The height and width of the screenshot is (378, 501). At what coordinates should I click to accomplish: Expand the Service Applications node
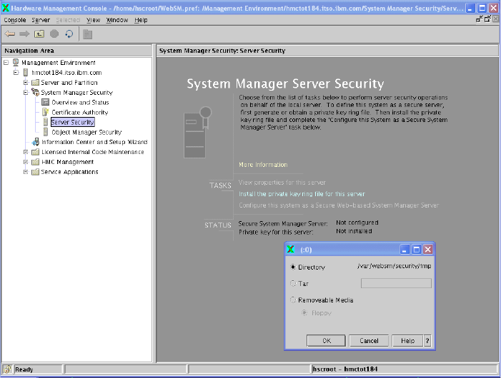[26, 172]
